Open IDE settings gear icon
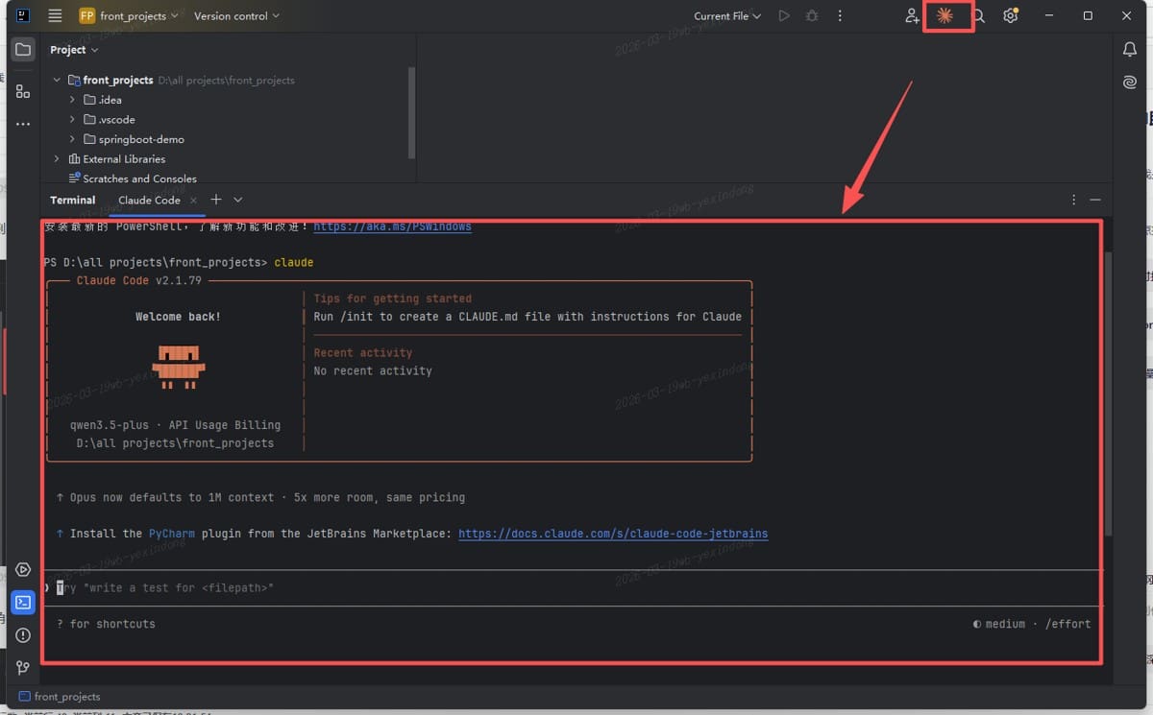 [x=1011, y=16]
